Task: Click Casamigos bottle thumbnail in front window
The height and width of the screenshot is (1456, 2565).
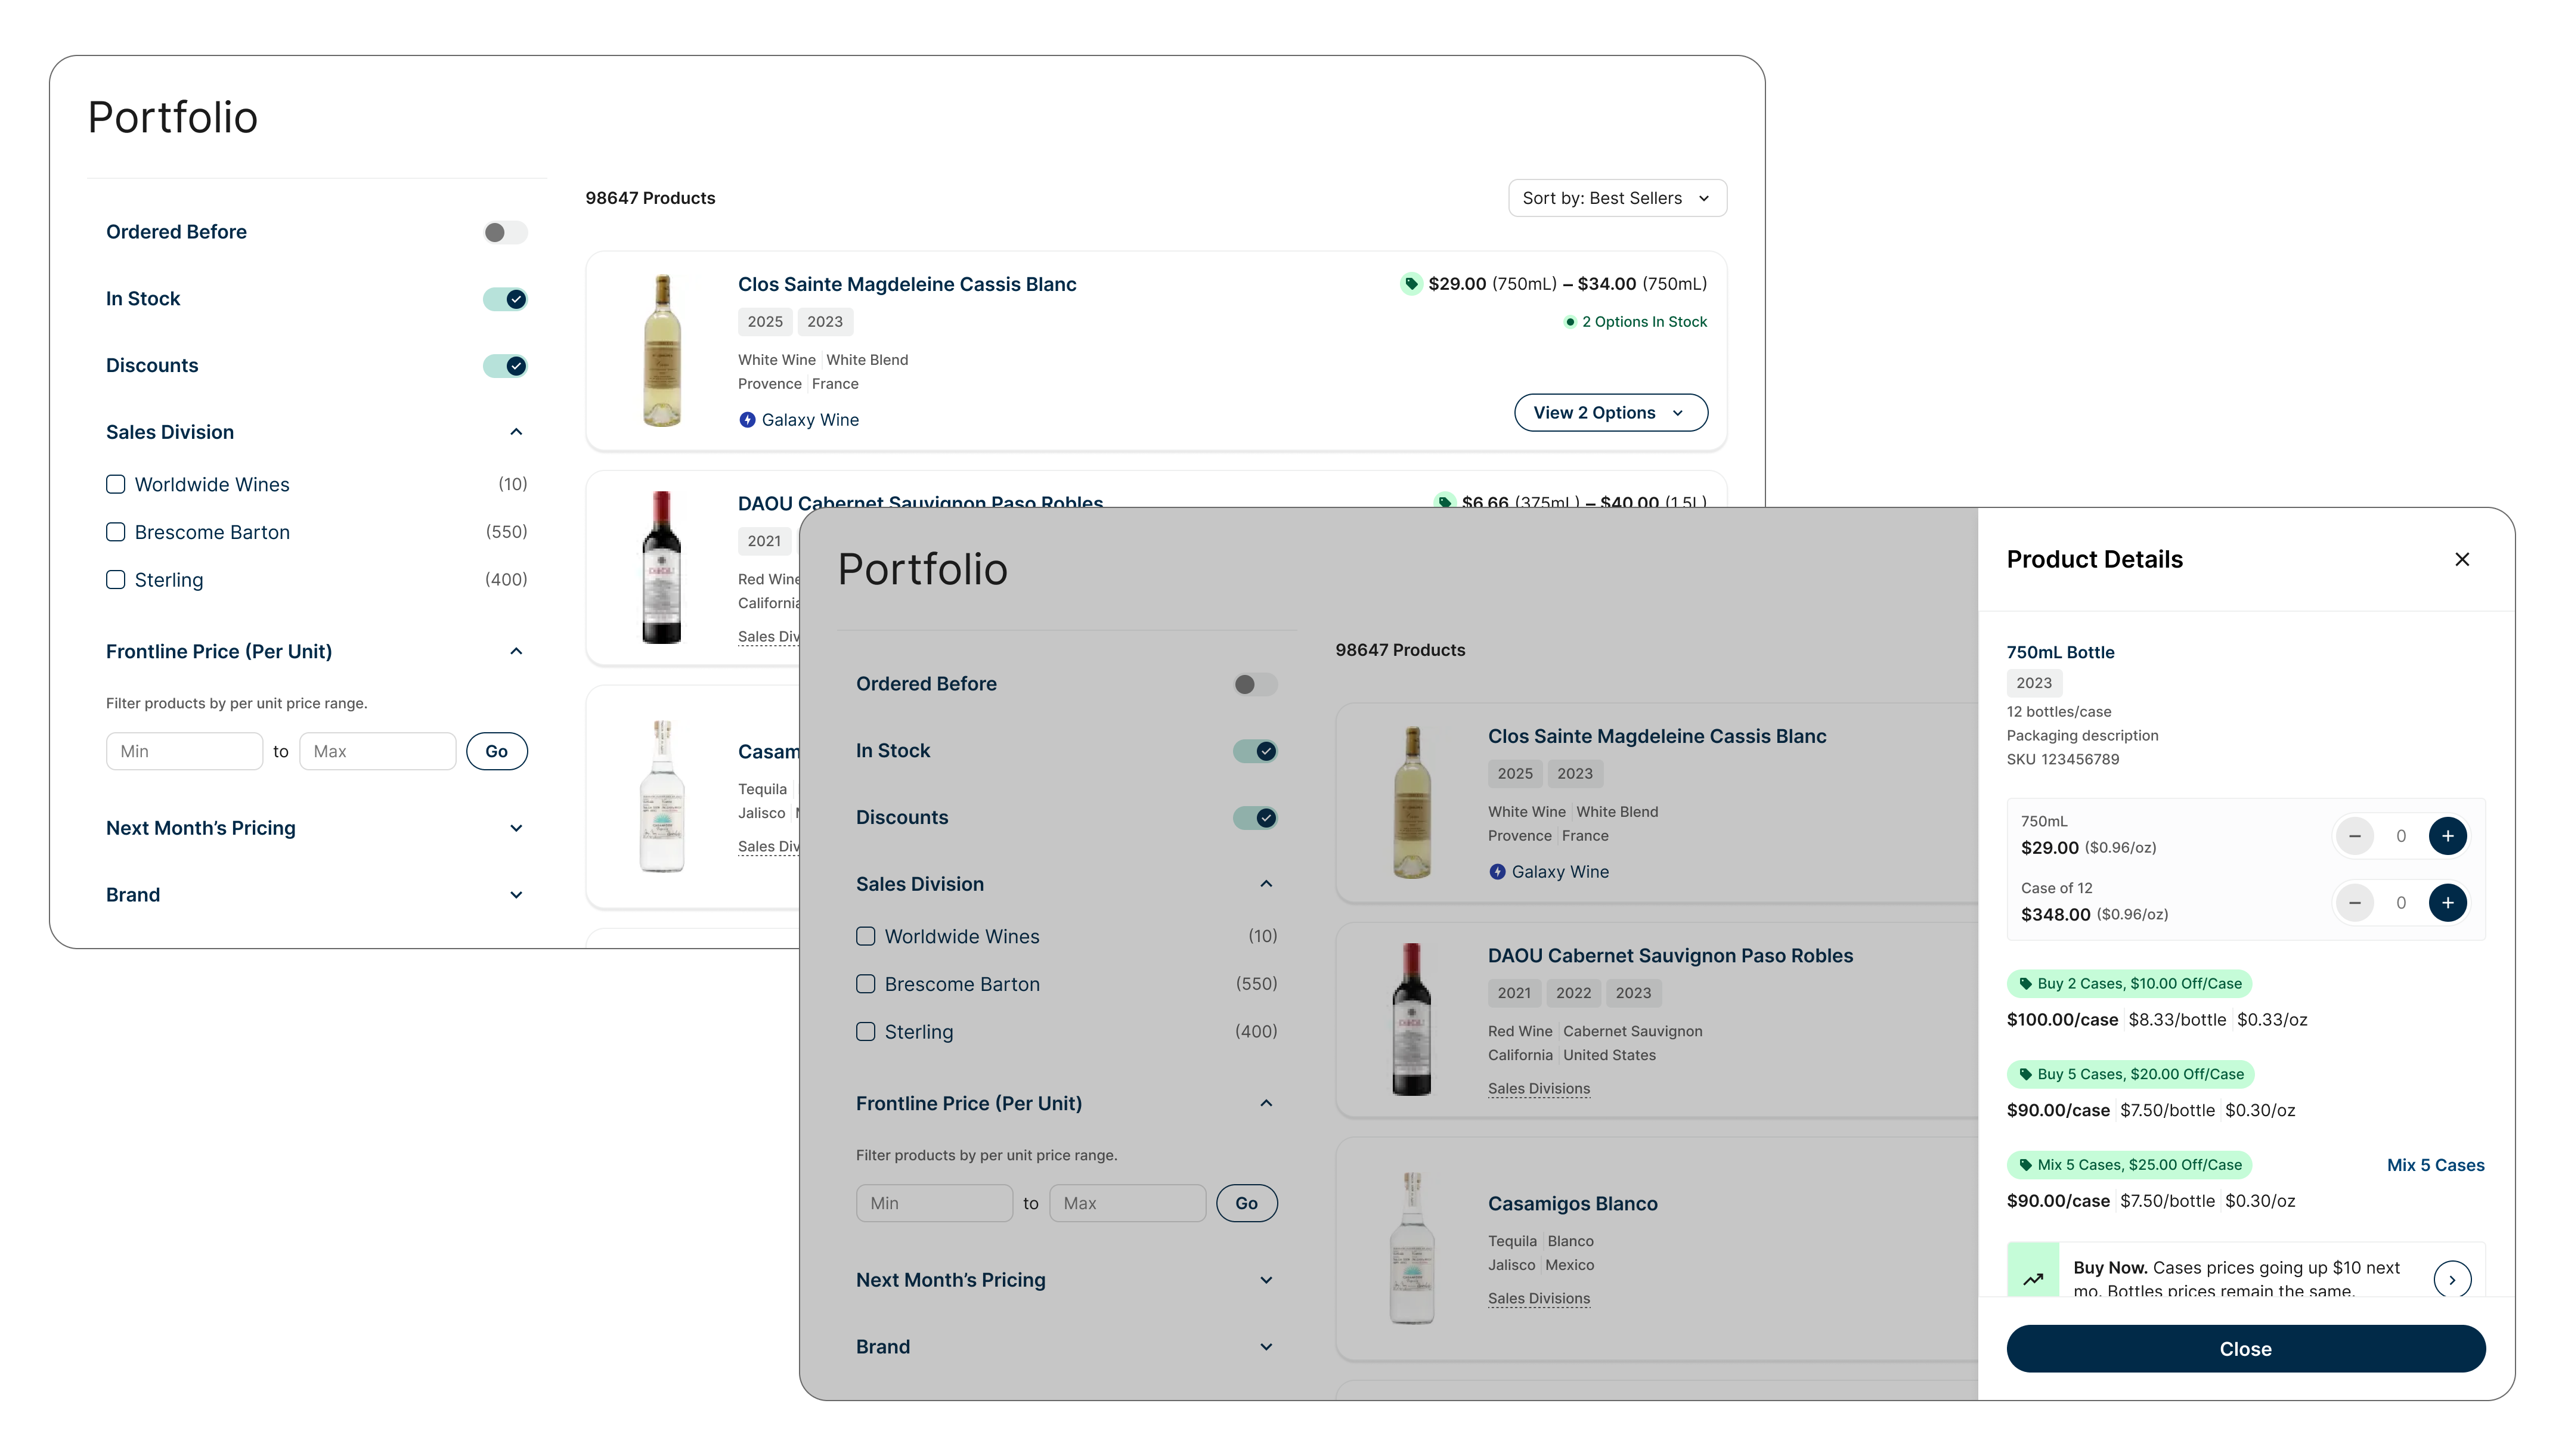Action: coord(1411,1248)
